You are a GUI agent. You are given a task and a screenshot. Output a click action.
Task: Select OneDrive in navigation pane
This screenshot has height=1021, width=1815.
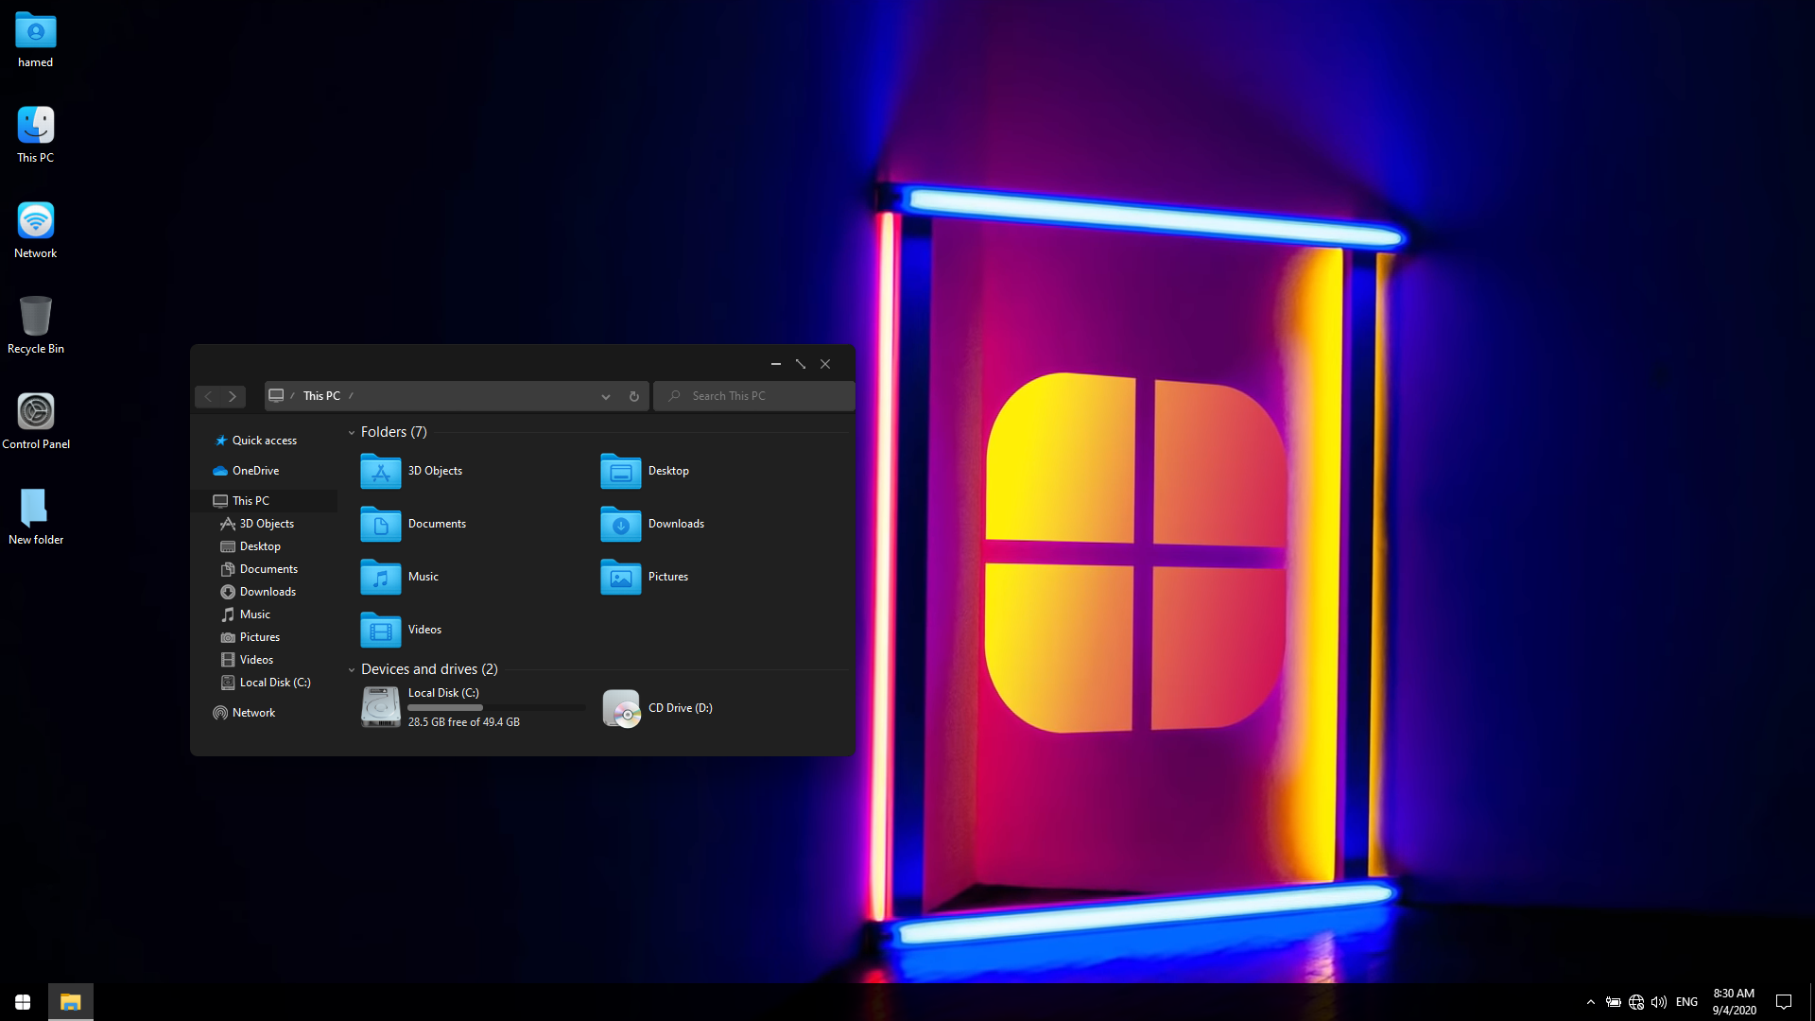[x=255, y=471]
